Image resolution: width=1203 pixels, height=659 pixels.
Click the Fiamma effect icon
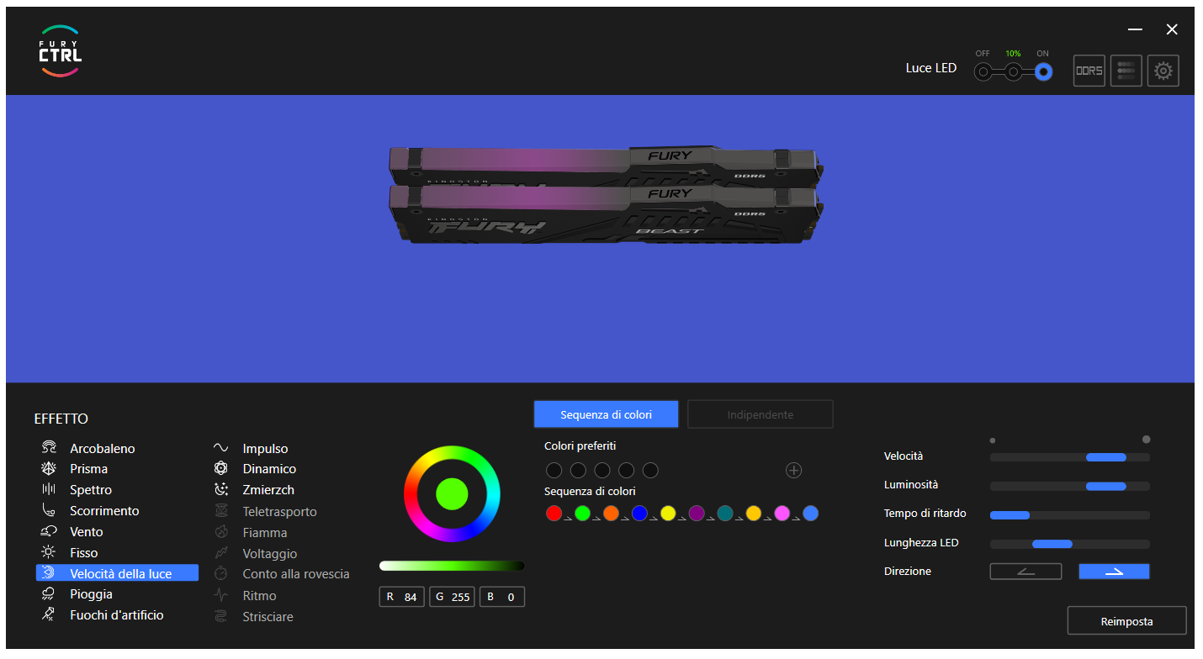click(x=221, y=532)
